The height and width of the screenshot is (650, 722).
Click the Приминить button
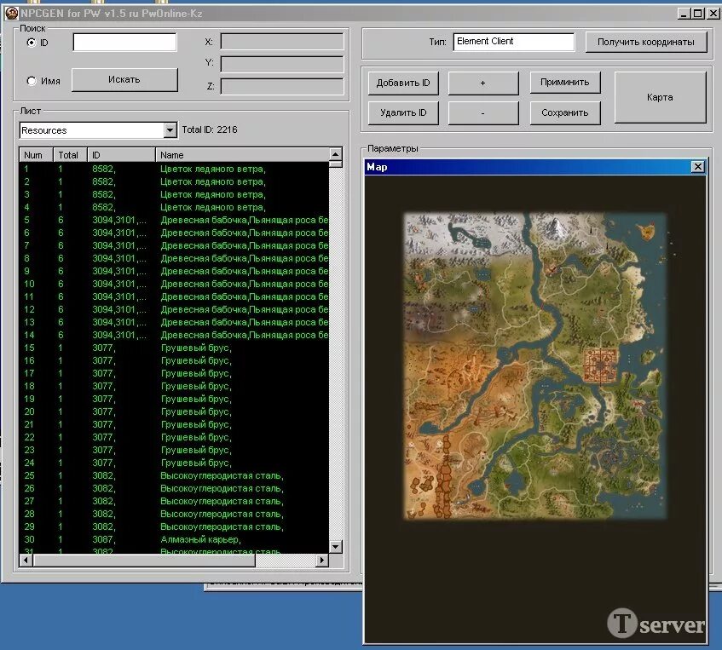coord(565,83)
